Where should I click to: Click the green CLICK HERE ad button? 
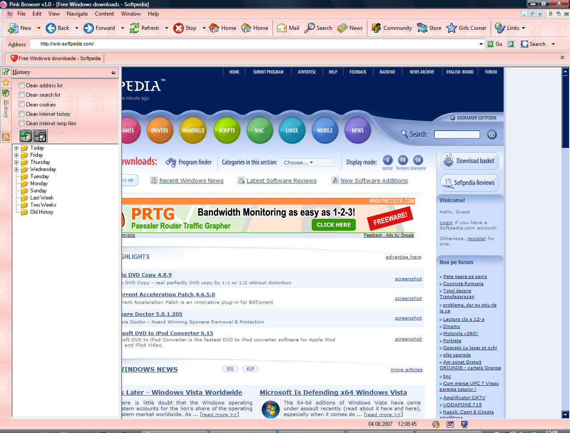click(x=334, y=225)
